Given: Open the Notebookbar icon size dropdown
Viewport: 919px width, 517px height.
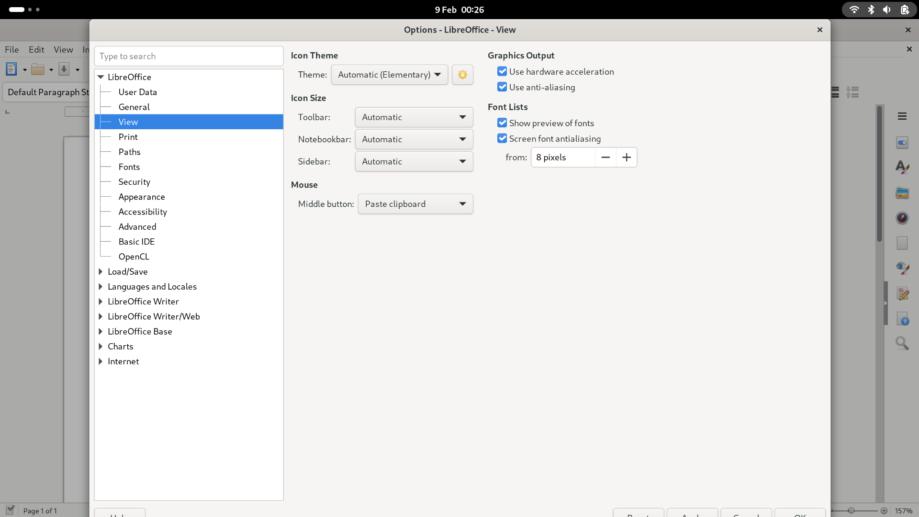Looking at the screenshot, I should (414, 139).
